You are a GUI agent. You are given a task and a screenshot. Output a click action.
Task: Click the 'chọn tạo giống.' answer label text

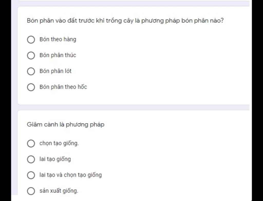coord(59,143)
